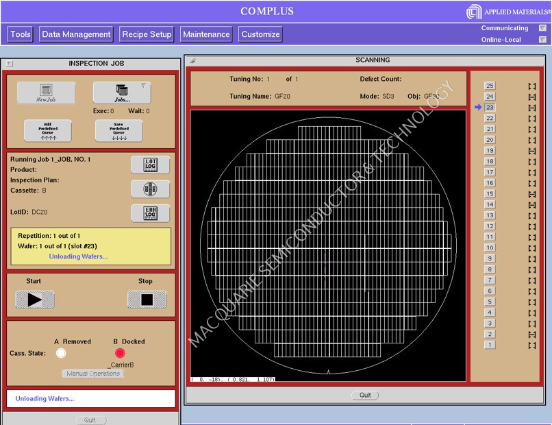Open the ERR LOG viewer

point(150,213)
